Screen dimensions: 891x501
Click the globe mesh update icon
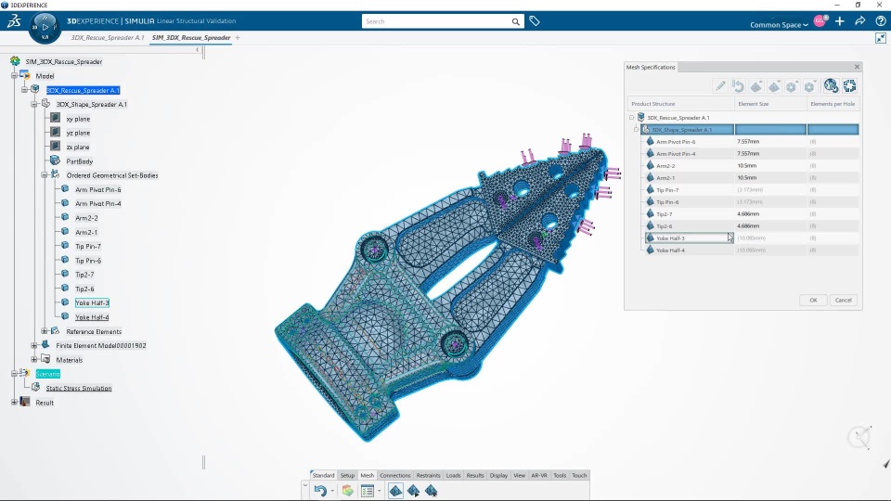[x=831, y=85]
